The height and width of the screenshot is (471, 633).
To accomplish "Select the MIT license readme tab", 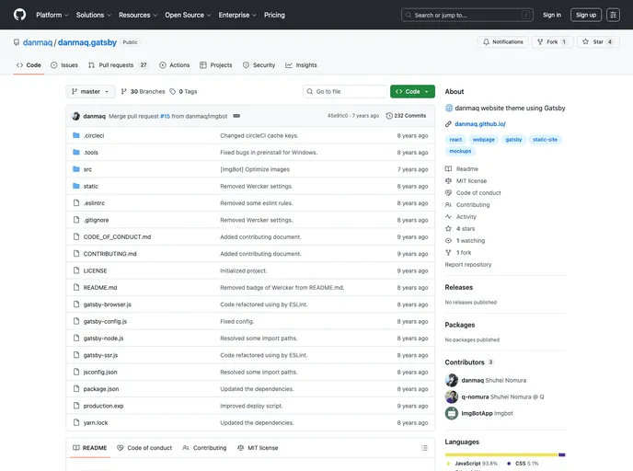I will [258, 448].
